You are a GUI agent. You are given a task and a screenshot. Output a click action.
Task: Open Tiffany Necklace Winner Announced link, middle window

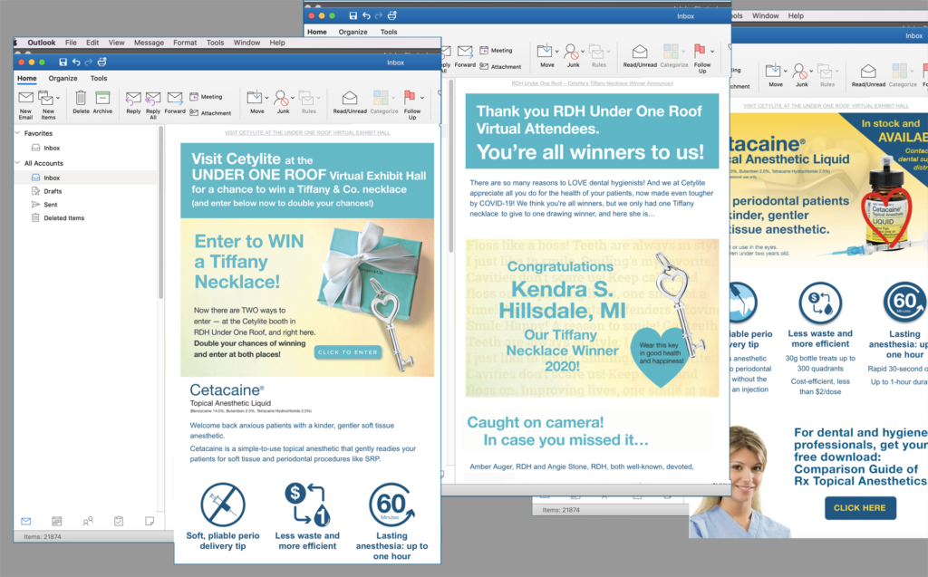pos(592,83)
